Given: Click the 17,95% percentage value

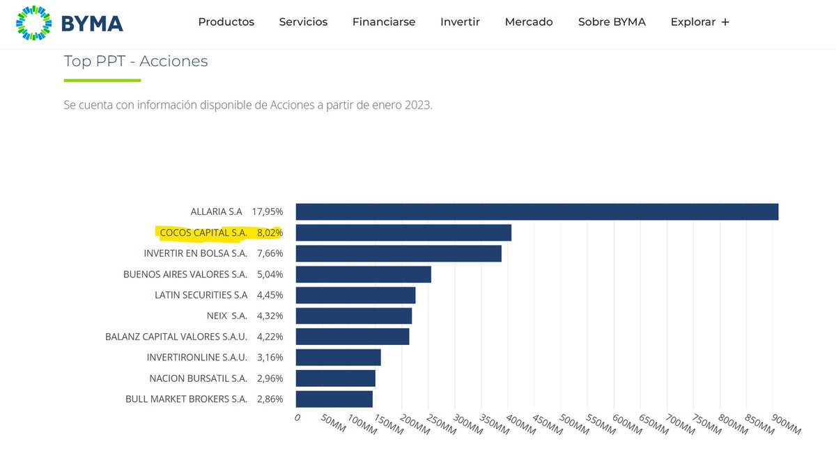Looking at the screenshot, I should point(268,211).
